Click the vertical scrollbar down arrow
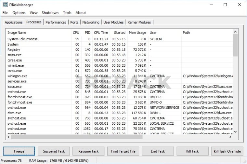The width and height of the screenshot is (247, 164). pos(235,132)
